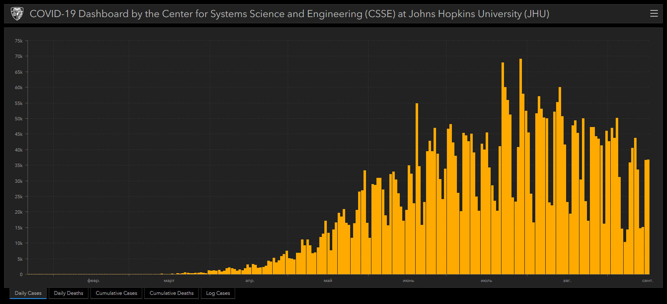The width and height of the screenshot is (667, 304).
Task: Click the сент. month label on the axis
Action: 647,281
